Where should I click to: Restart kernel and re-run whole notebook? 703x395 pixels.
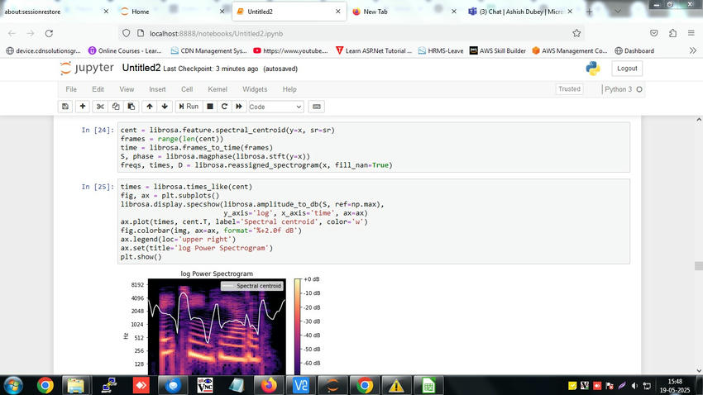coord(239,107)
